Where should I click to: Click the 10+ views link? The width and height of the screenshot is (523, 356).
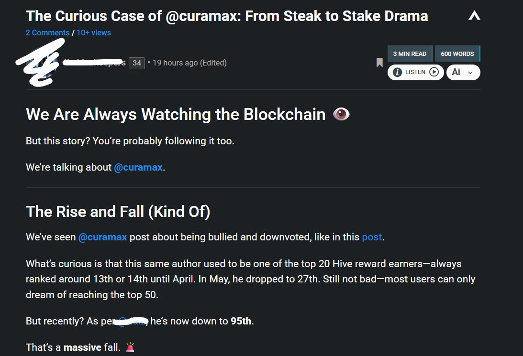pyautogui.click(x=94, y=32)
